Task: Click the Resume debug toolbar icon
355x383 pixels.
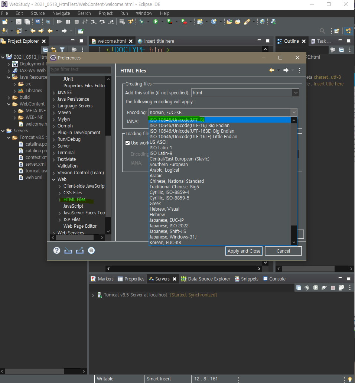Action: pyautogui.click(x=59, y=22)
